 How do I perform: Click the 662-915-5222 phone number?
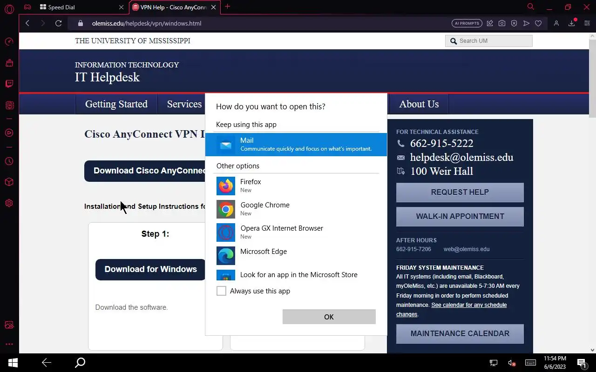(441, 143)
